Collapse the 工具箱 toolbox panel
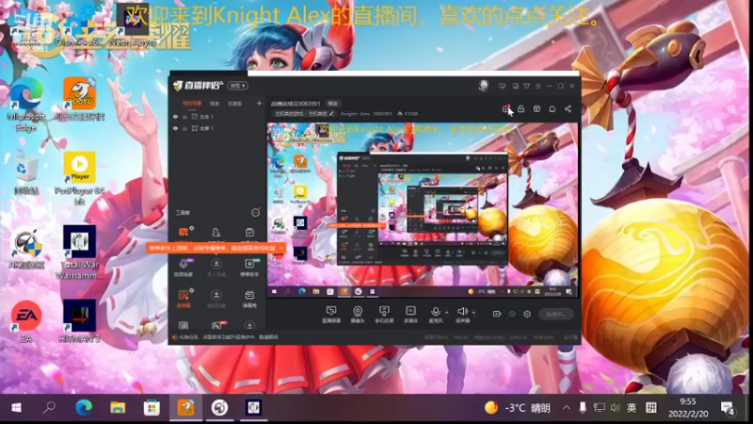Image resolution: width=753 pixels, height=424 pixels. coord(255,213)
